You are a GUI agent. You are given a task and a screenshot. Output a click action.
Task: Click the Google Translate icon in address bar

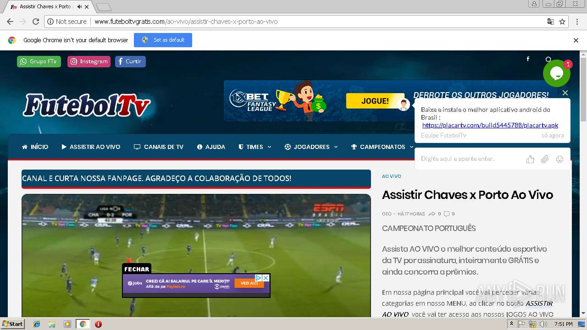[551, 22]
